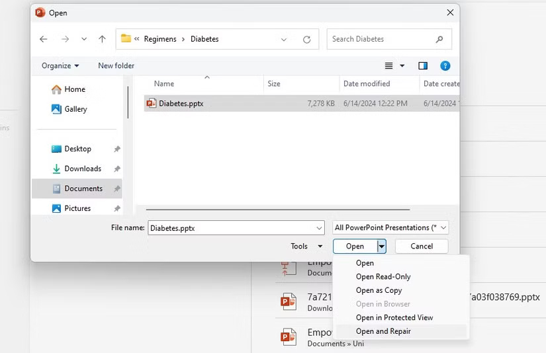Toggle the preview pane

[423, 65]
